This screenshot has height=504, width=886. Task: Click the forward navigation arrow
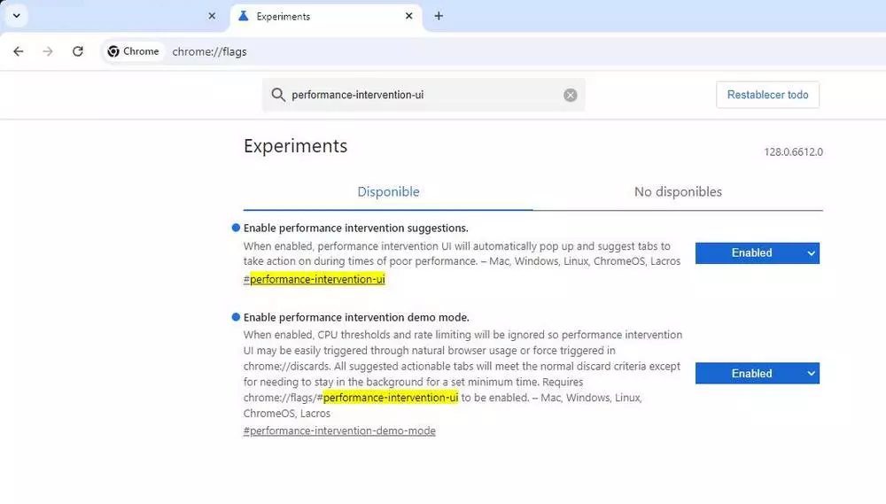(x=48, y=51)
